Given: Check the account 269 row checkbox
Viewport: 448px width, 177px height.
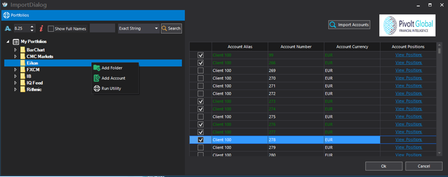Looking at the screenshot, I should pyautogui.click(x=201, y=70).
